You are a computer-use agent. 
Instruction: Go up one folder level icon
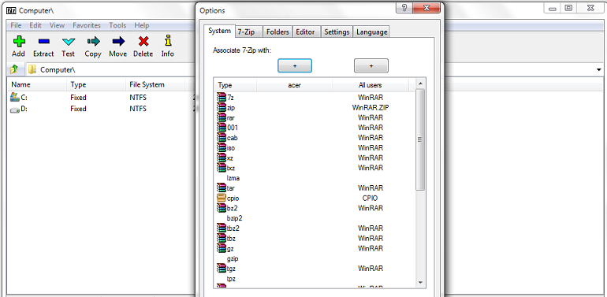pyautogui.click(x=14, y=69)
